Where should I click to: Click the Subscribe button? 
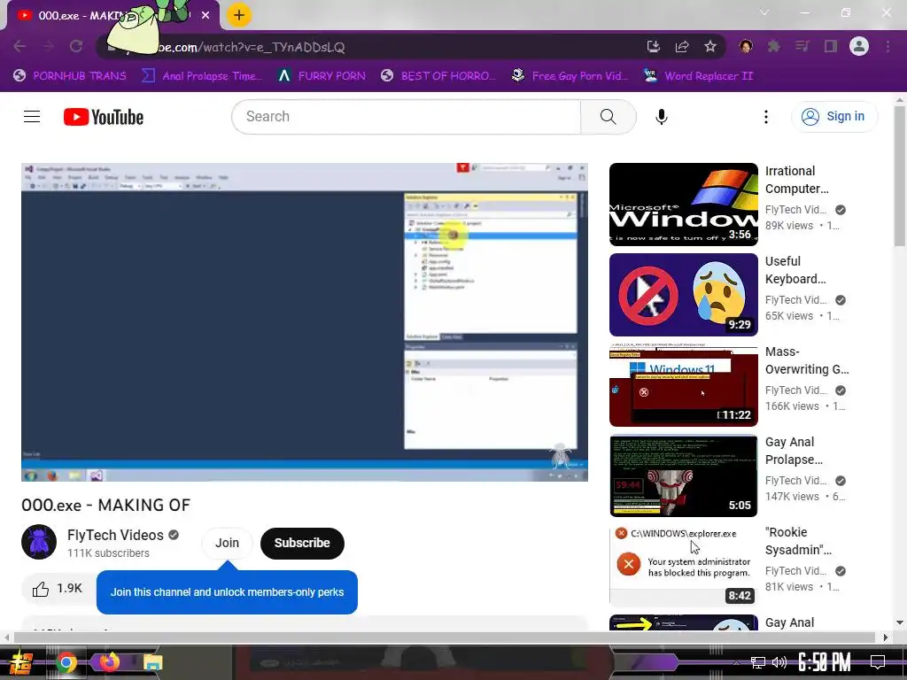(x=302, y=543)
